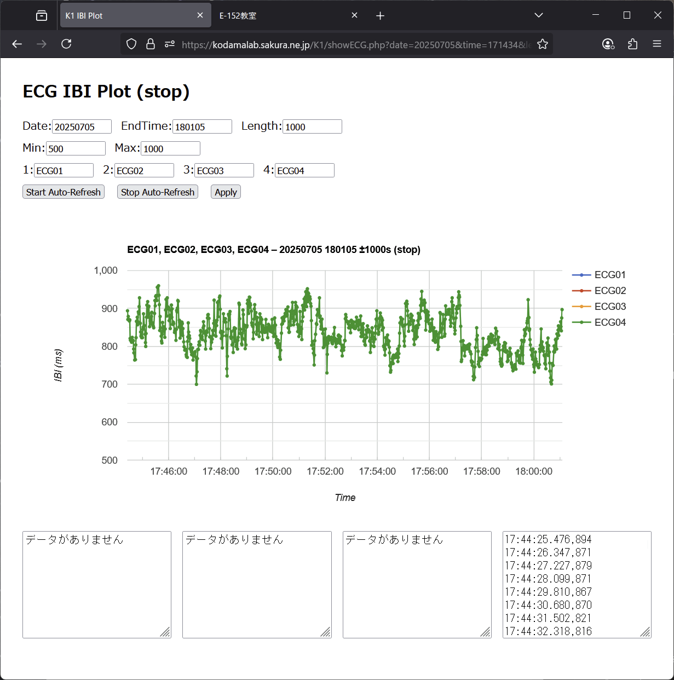Toggle ECG04 series in chart legend
The width and height of the screenshot is (674, 680).
pyautogui.click(x=609, y=322)
